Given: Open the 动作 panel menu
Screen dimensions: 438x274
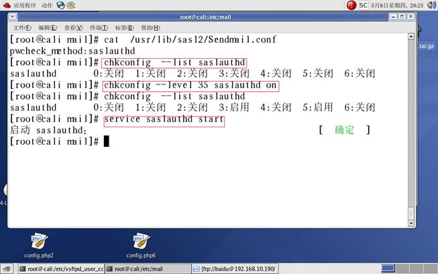Looking at the screenshot, I should pos(47,5).
